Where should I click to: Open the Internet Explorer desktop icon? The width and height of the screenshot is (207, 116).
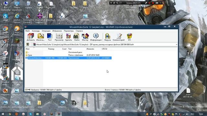(17, 18)
